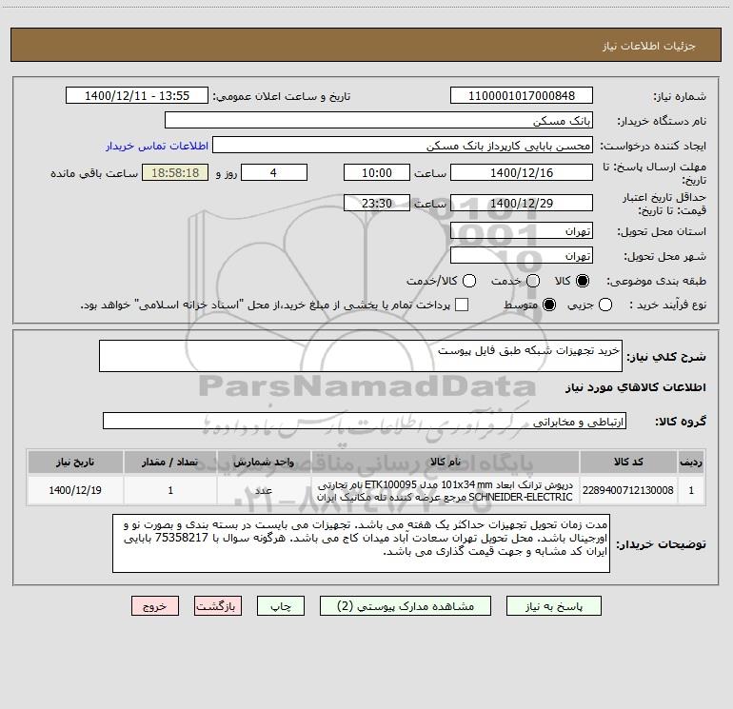
Task: Click the delivery city field تهران
Action: (522, 255)
